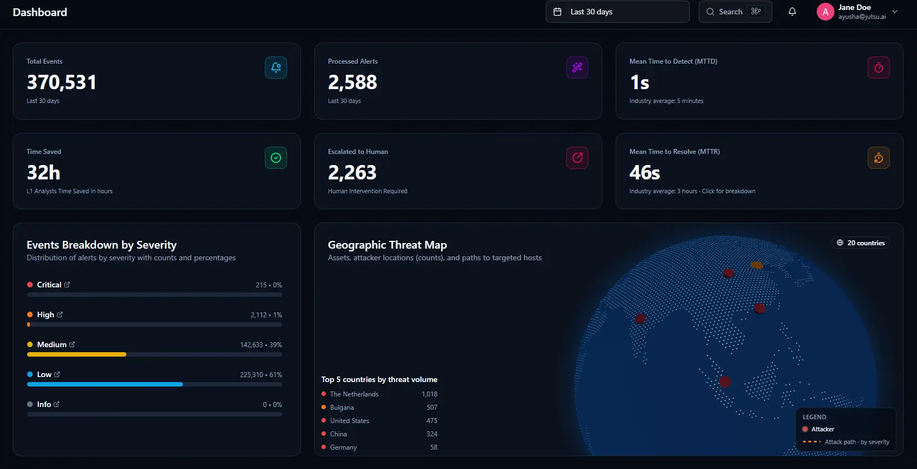This screenshot has width=917, height=469.
Task: Expand the Jane Doe account chevron
Action: [895, 12]
